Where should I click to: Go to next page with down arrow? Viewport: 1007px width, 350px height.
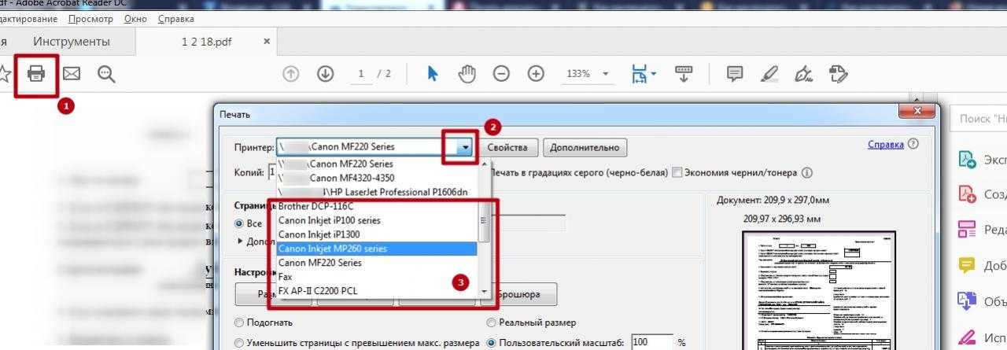tap(326, 74)
